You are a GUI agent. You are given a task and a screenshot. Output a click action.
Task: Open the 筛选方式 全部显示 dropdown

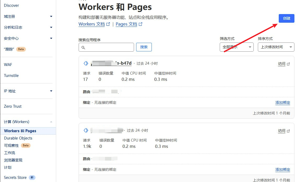pos(236,47)
